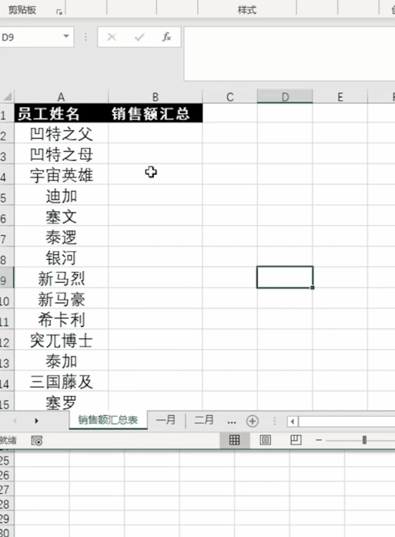Select the cell containing 凹特之母
The height and width of the screenshot is (537, 395).
(x=62, y=154)
